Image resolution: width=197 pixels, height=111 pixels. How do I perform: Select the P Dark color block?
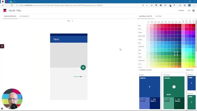click(x=155, y=103)
